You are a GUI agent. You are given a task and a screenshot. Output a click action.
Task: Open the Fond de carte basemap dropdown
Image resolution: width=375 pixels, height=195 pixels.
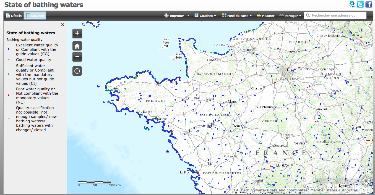point(237,16)
